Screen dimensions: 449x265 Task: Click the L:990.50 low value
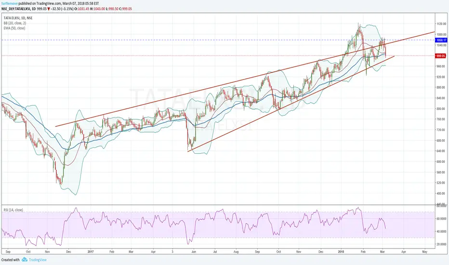coord(112,9)
